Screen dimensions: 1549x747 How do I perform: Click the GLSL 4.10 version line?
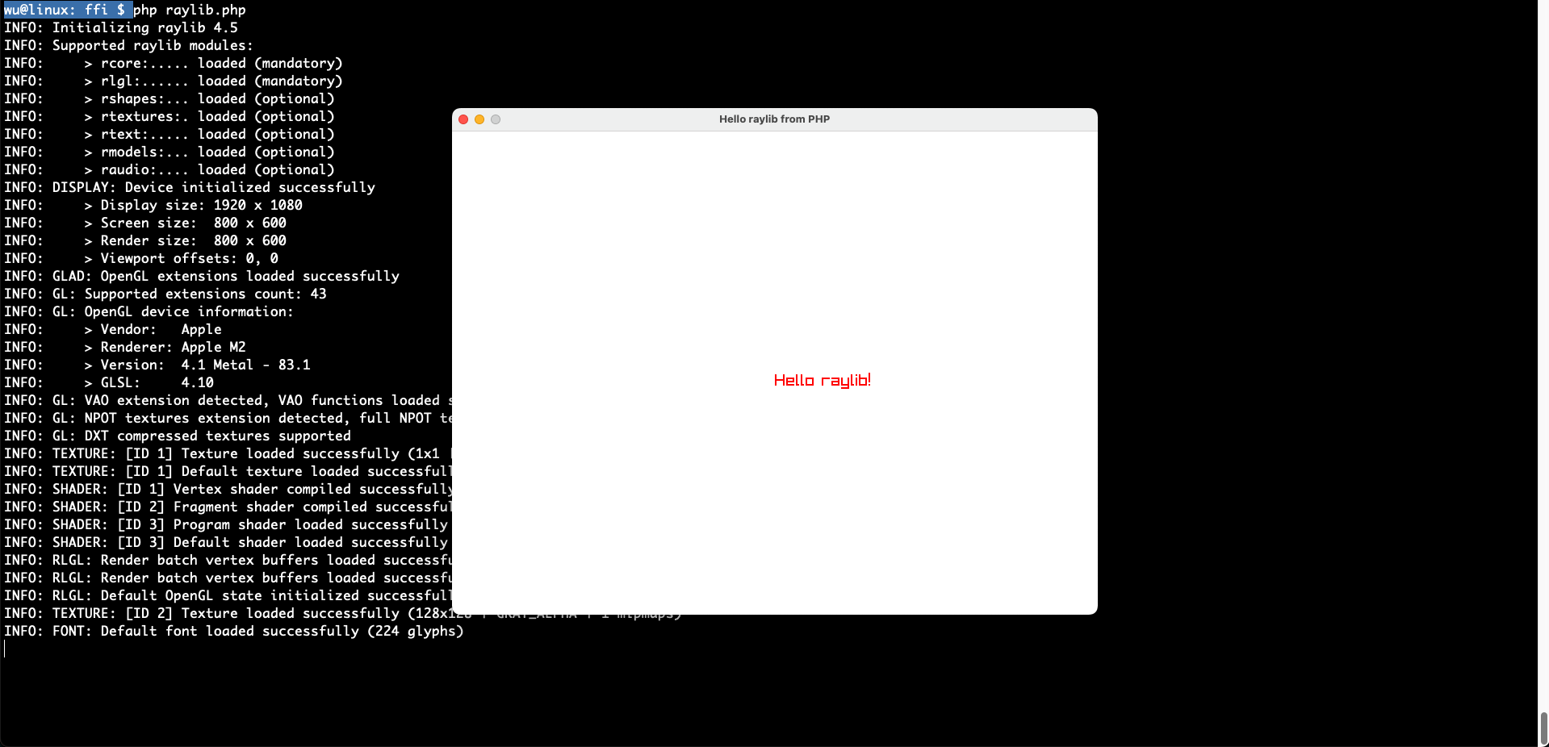[x=113, y=382]
